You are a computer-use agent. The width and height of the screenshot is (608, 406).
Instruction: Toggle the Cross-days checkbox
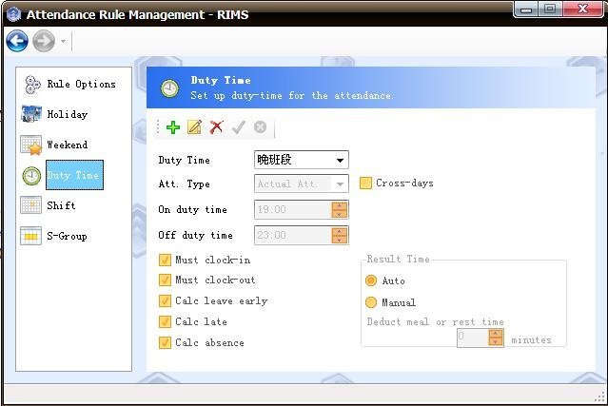365,184
